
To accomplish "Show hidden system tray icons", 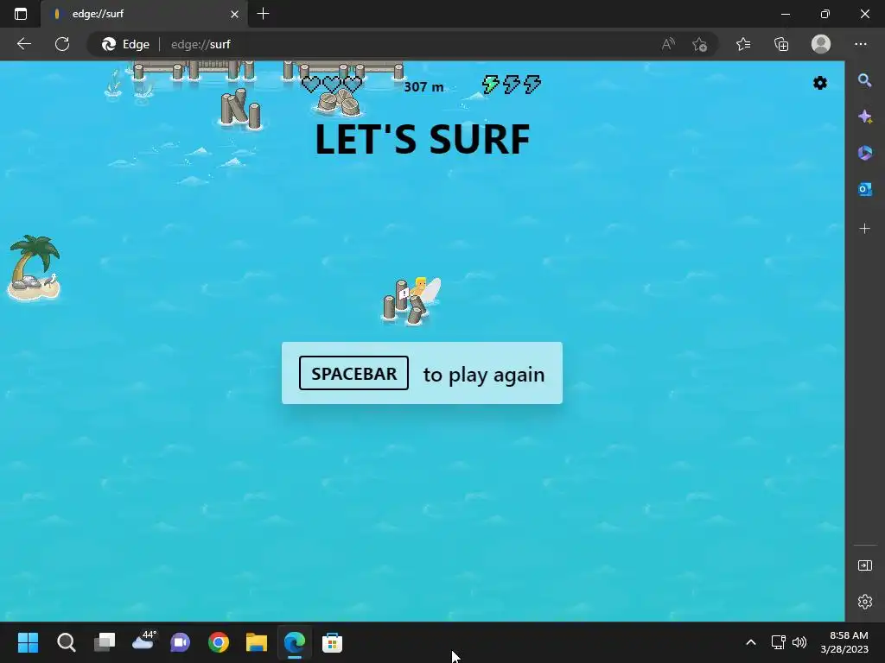I will pos(751,642).
